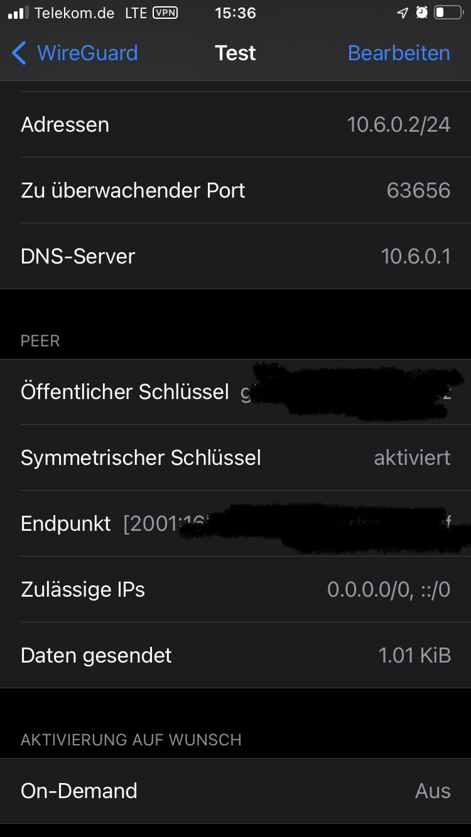Open the On-Demand activation row

[235, 791]
